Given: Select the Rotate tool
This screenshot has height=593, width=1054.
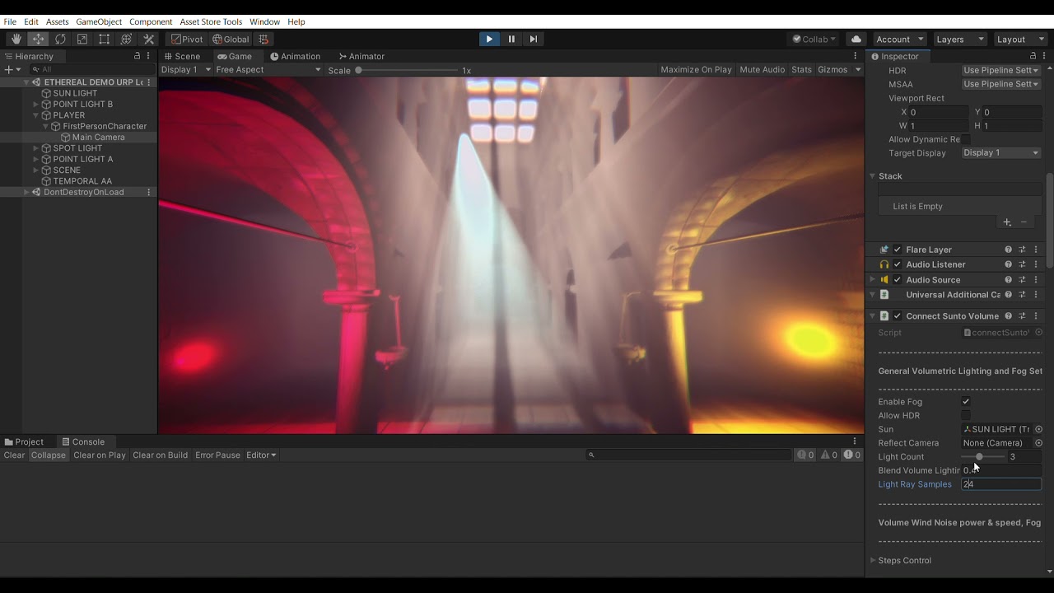Looking at the screenshot, I should click(x=60, y=39).
